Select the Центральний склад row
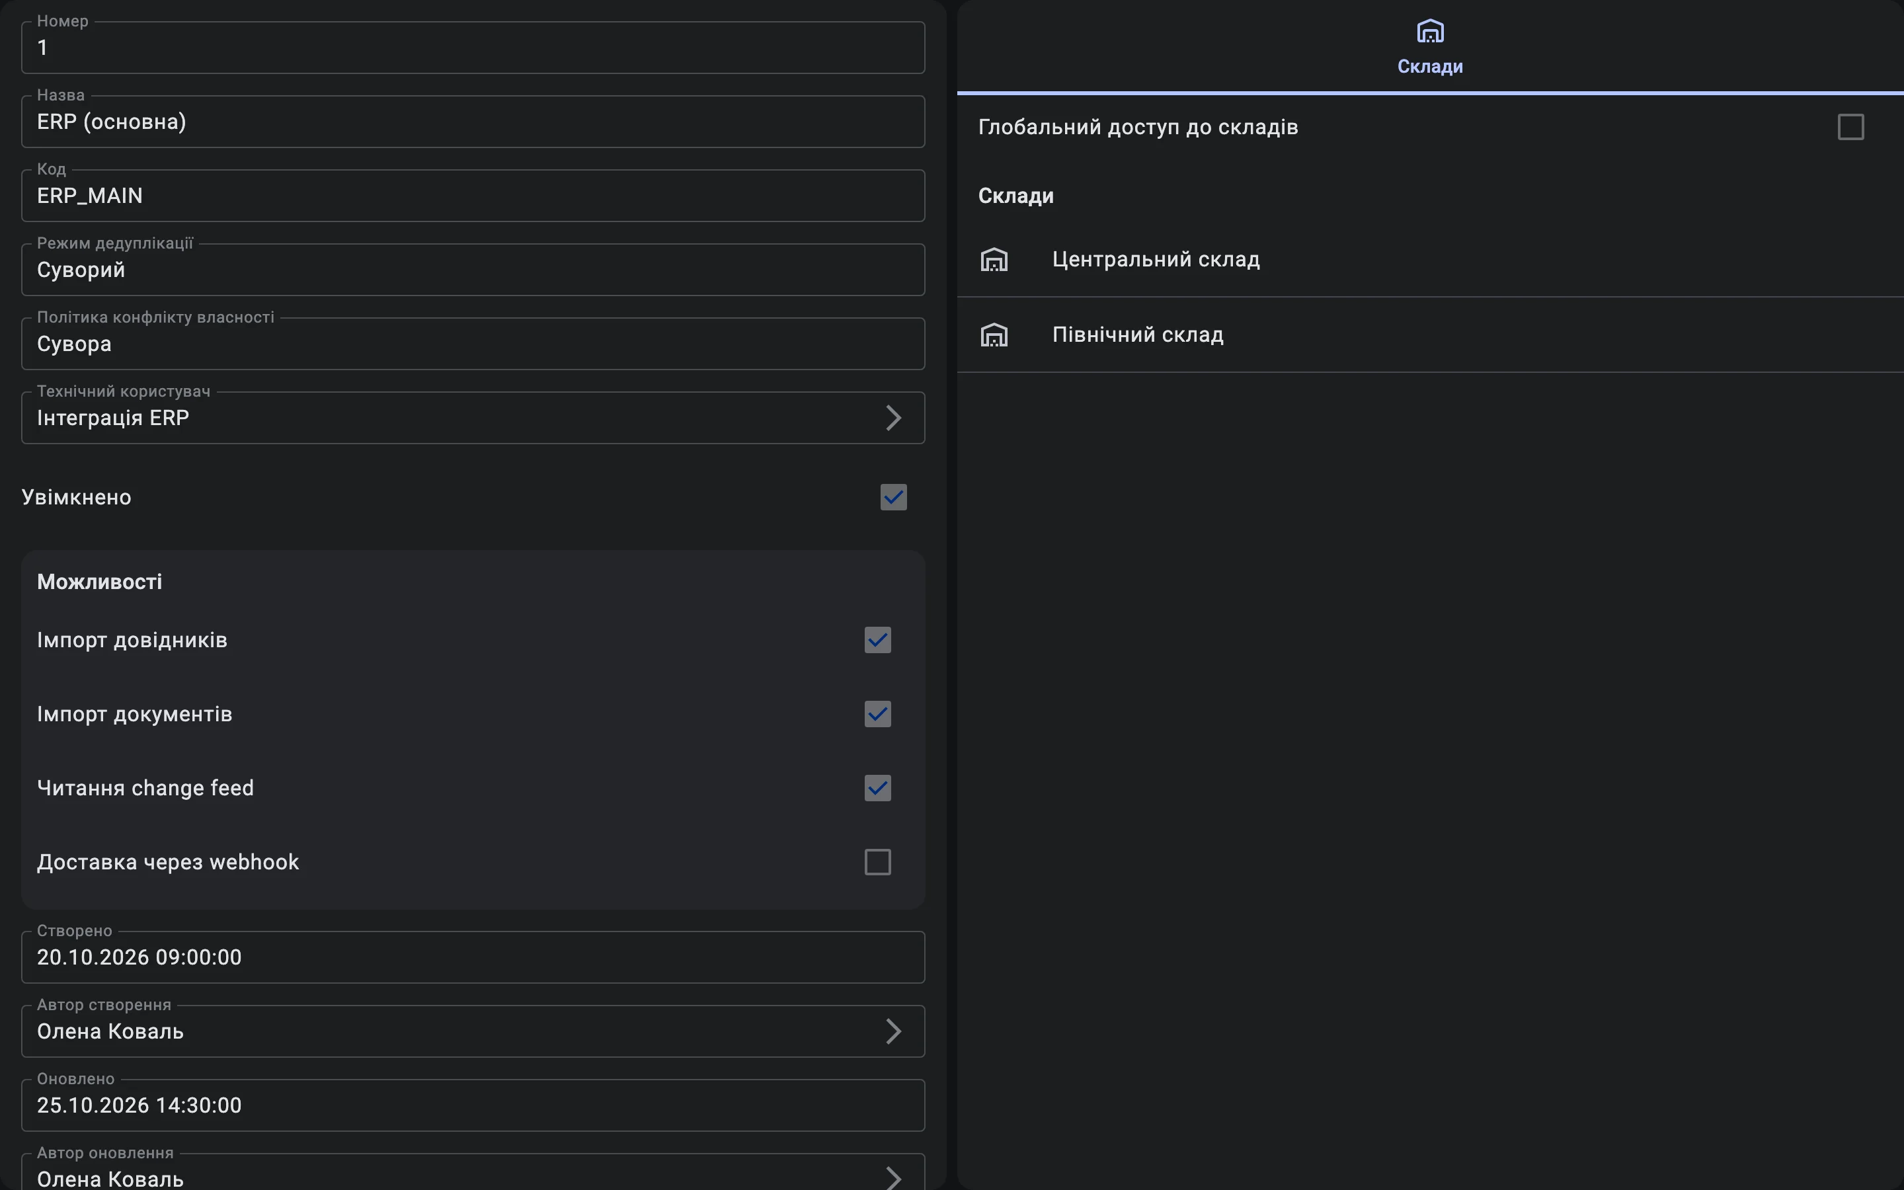Image resolution: width=1904 pixels, height=1190 pixels. pyautogui.click(x=1429, y=260)
